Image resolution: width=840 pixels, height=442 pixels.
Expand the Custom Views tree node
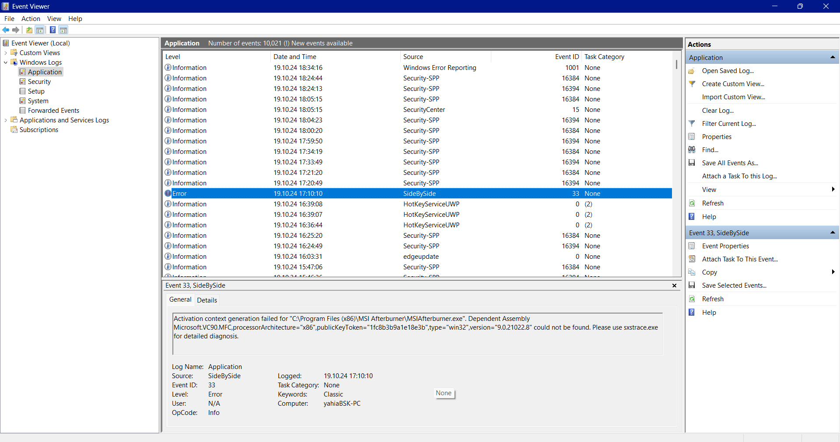pyautogui.click(x=6, y=53)
